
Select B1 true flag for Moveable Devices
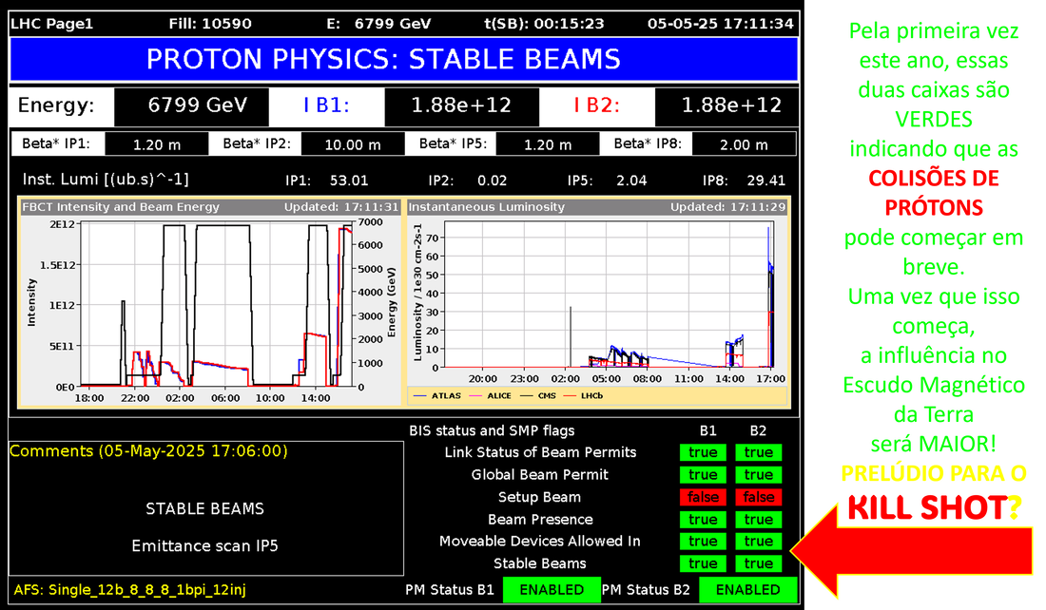(x=703, y=542)
